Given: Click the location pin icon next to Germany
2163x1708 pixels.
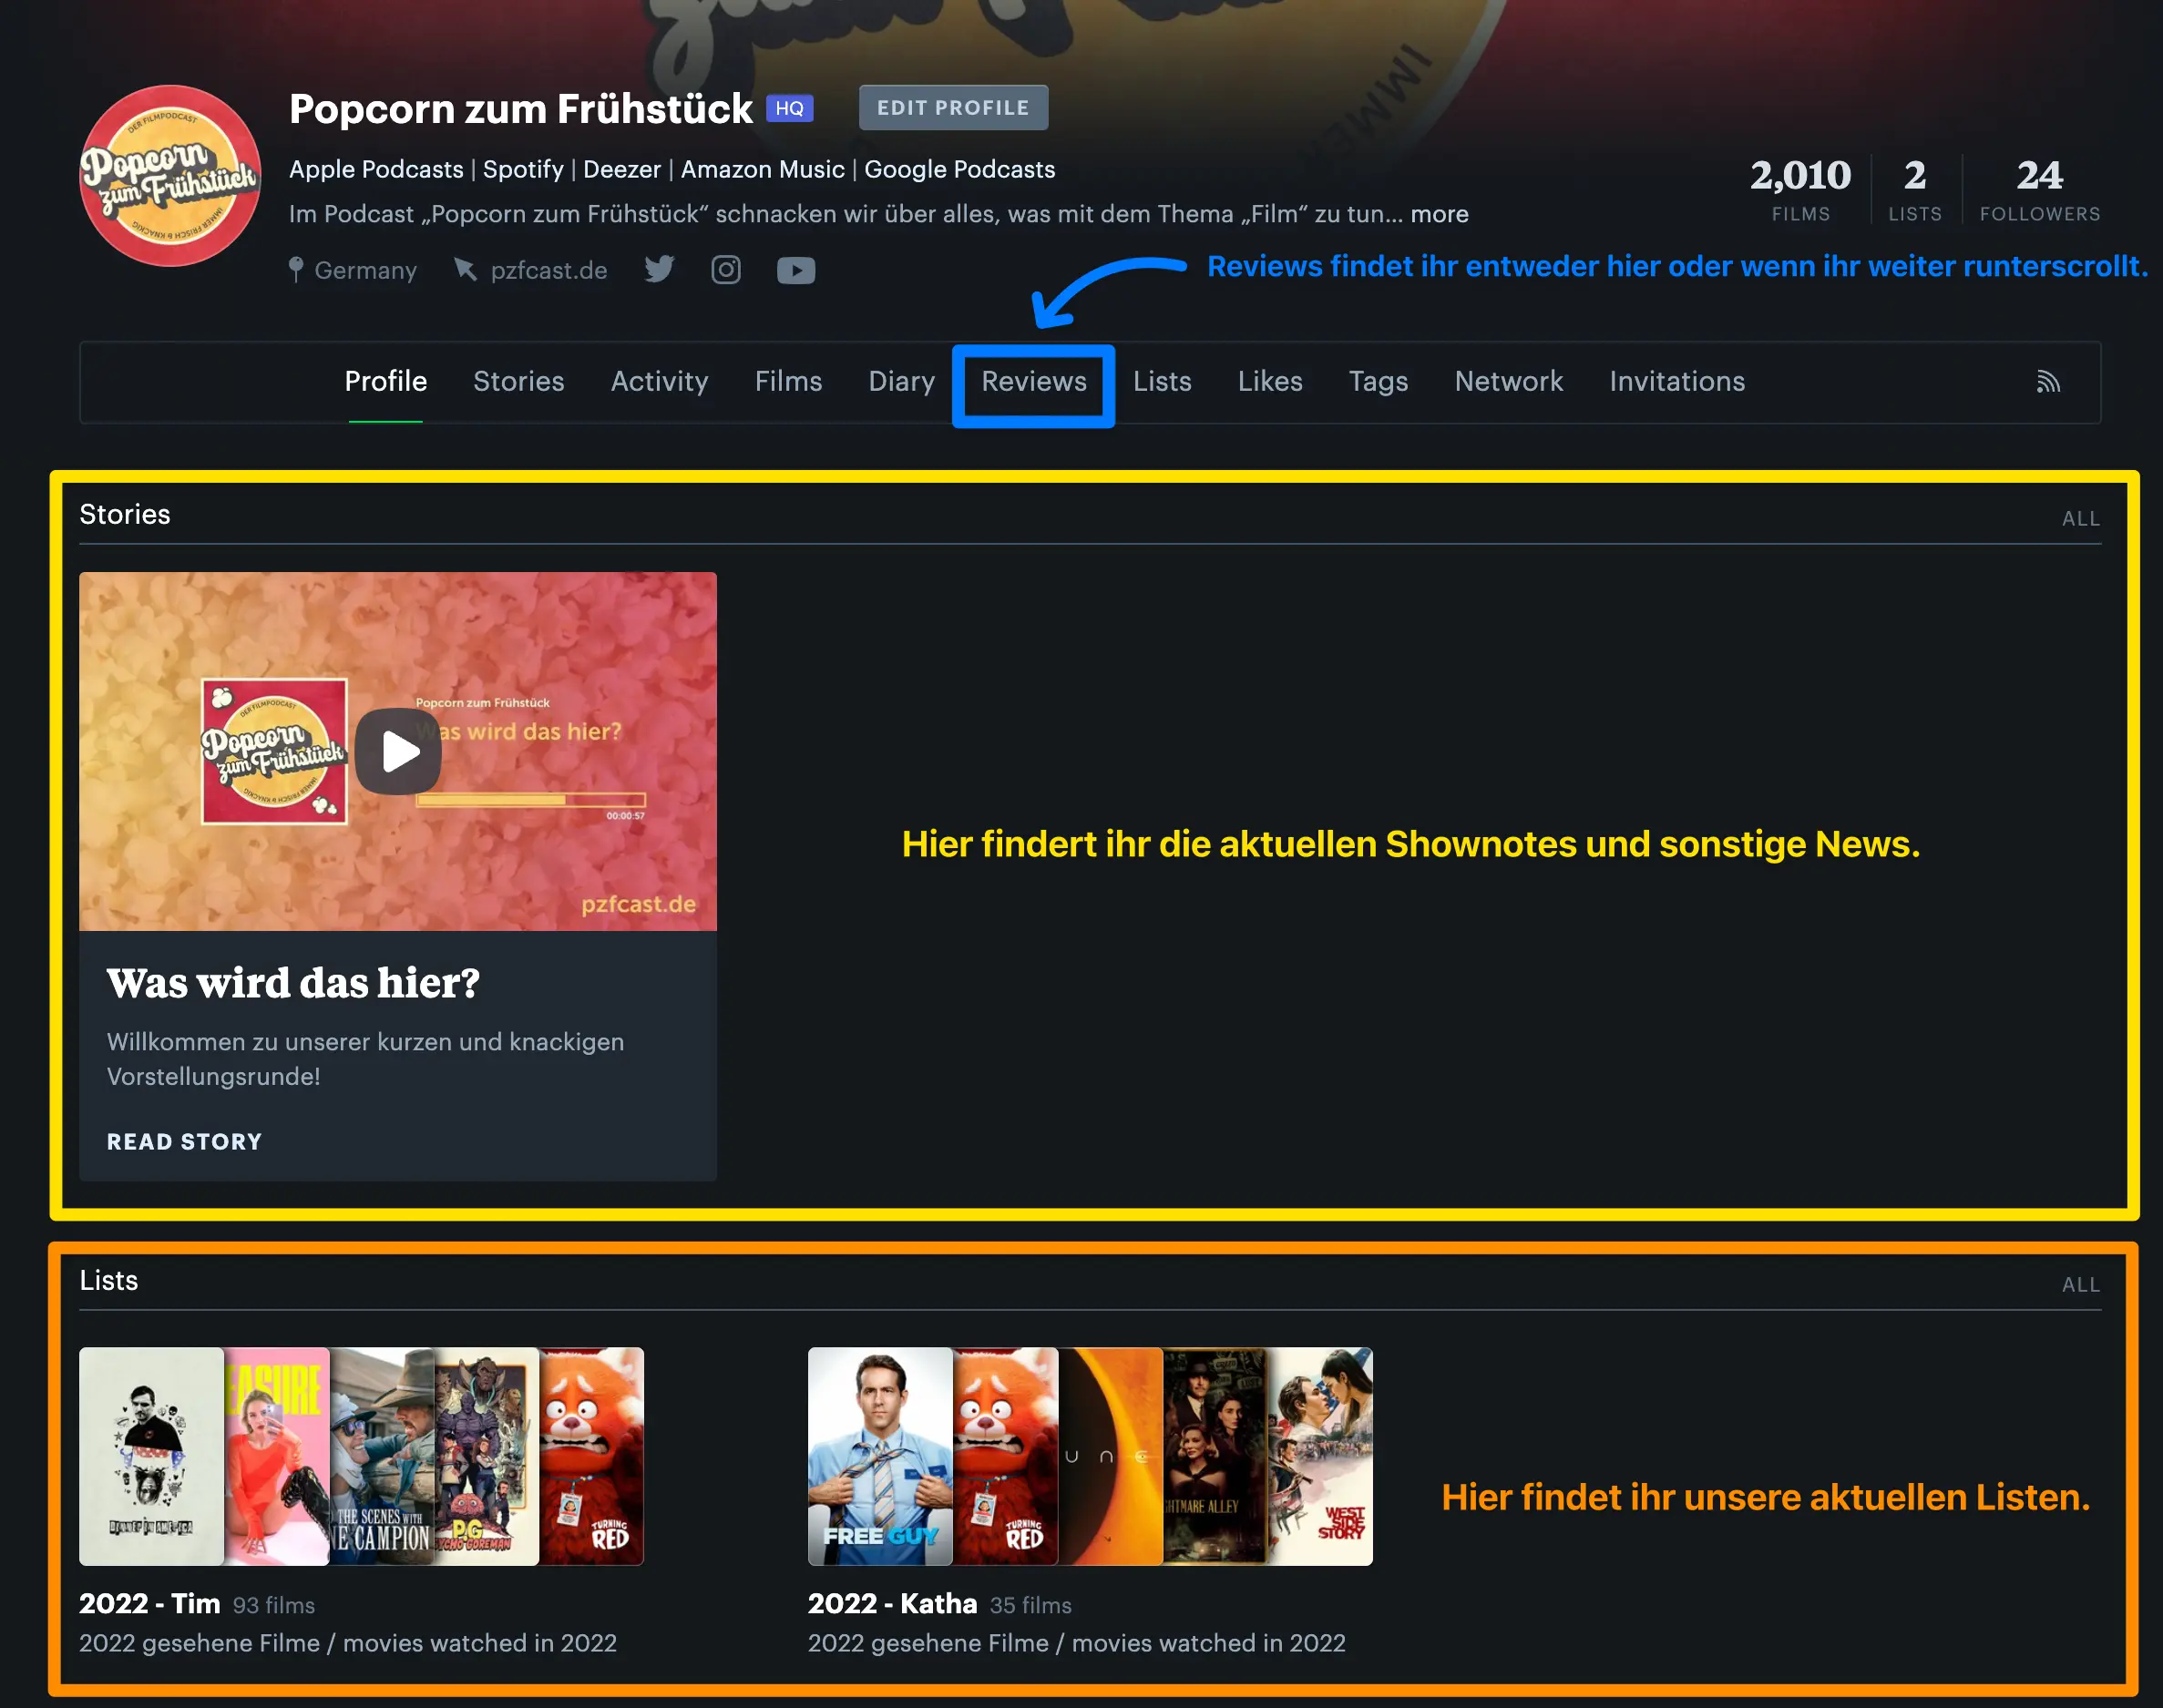Looking at the screenshot, I should 297,269.
